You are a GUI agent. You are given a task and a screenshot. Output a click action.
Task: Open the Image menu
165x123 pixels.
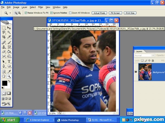[16, 7]
